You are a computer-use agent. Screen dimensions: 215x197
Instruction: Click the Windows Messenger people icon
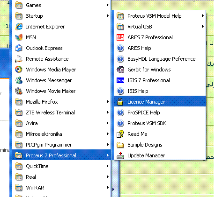click(x=19, y=80)
